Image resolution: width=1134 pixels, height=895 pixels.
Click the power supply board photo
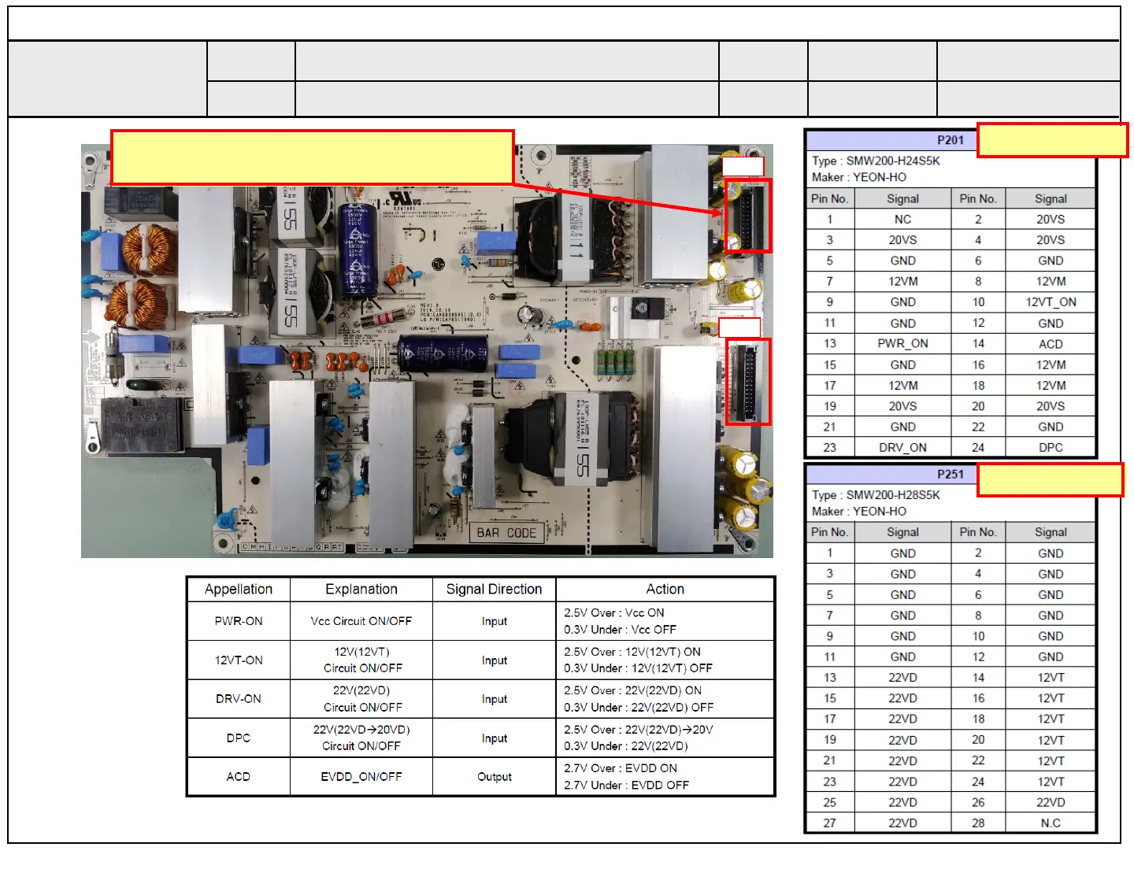(427, 351)
